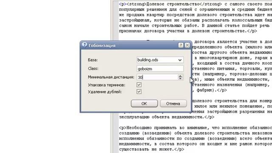Click the Class input field containing goboizm
This screenshot has height=153, width=272.
[x=160, y=69]
